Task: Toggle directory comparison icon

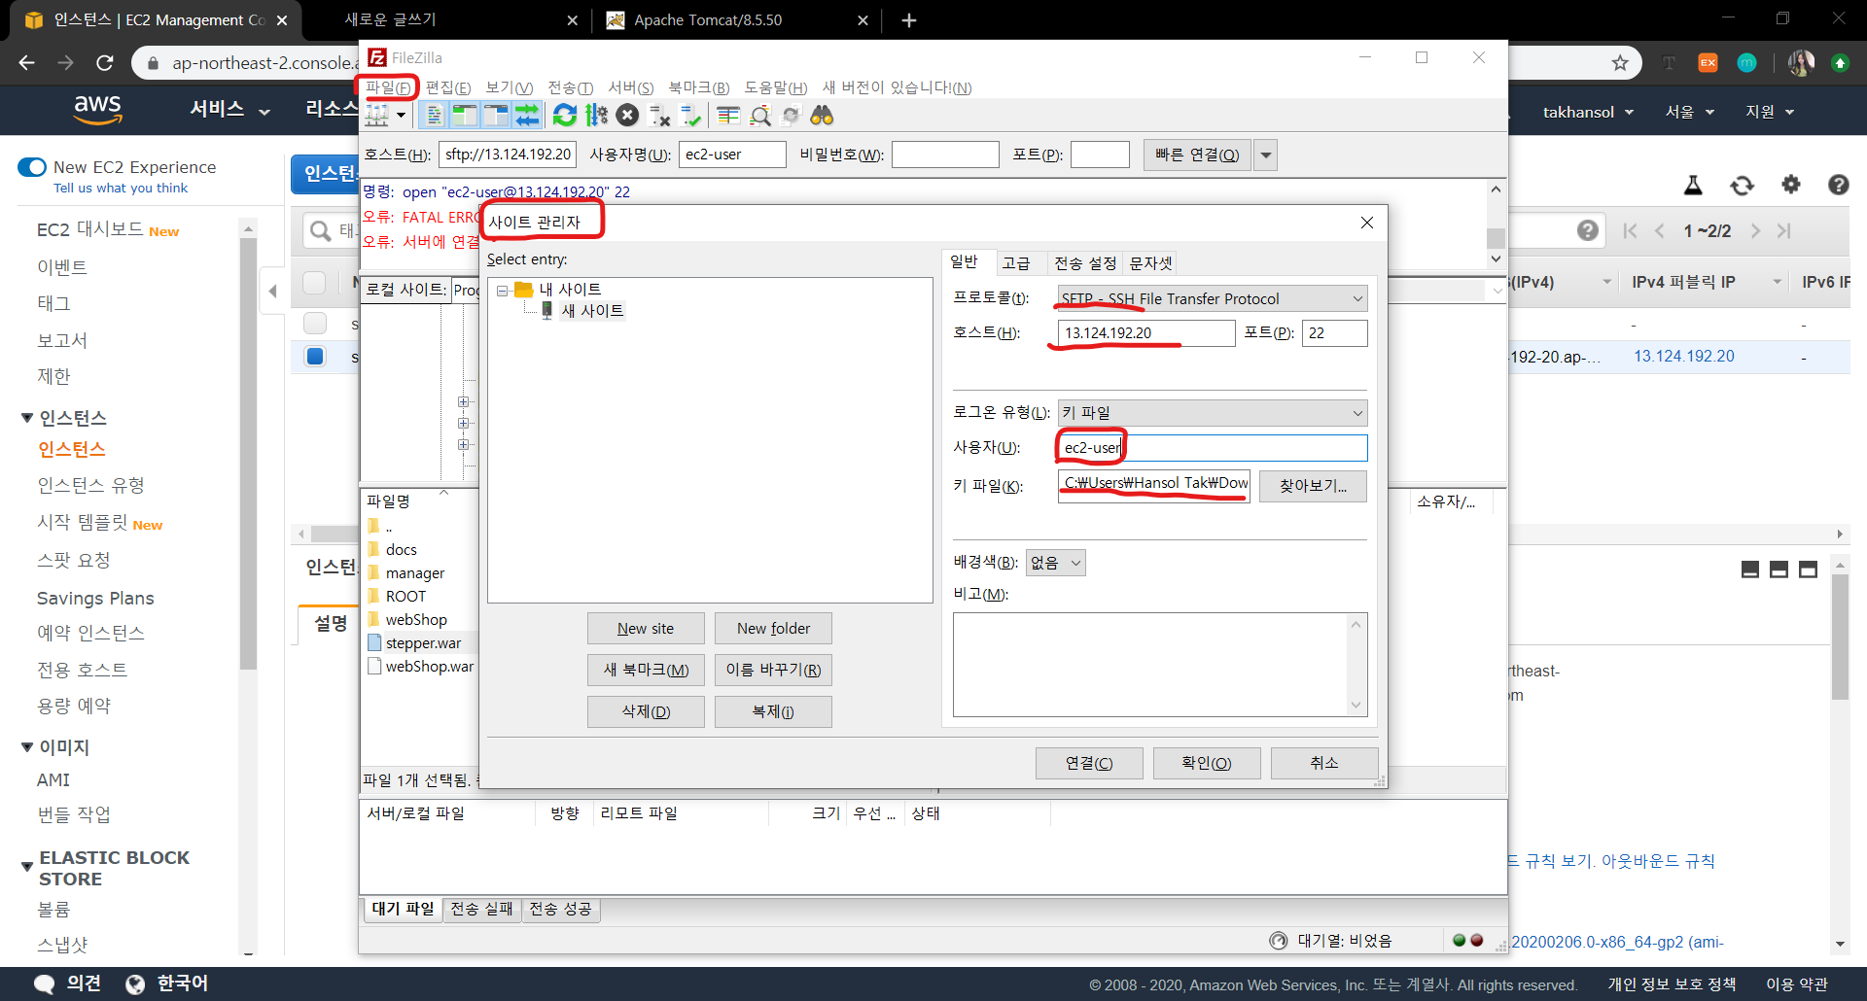Action: [x=760, y=116]
